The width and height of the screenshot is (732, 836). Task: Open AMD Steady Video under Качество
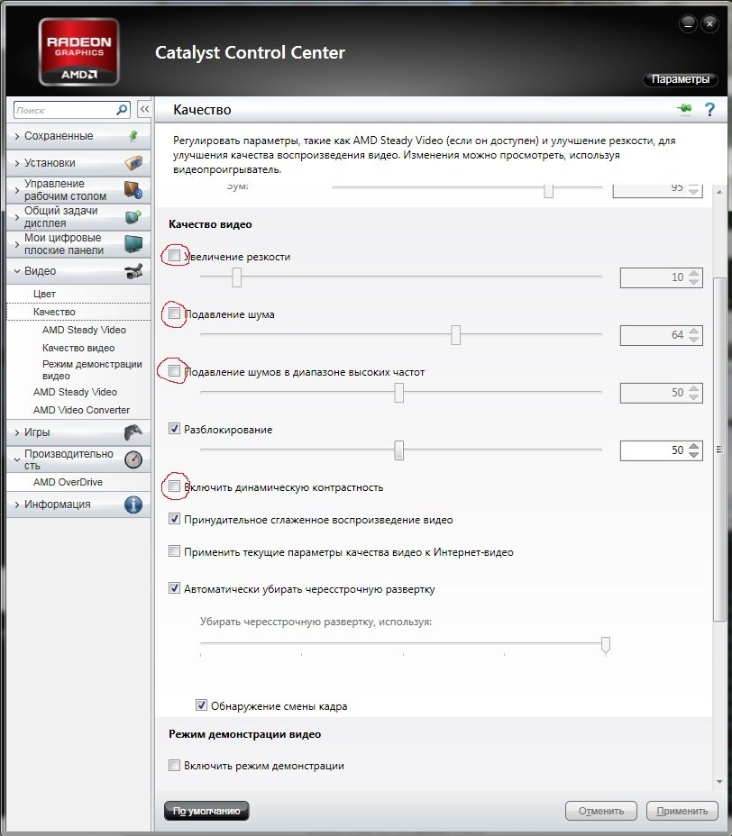84,330
